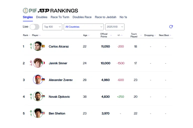Sort by Dropping column arrow

pyautogui.click(x=155, y=35)
